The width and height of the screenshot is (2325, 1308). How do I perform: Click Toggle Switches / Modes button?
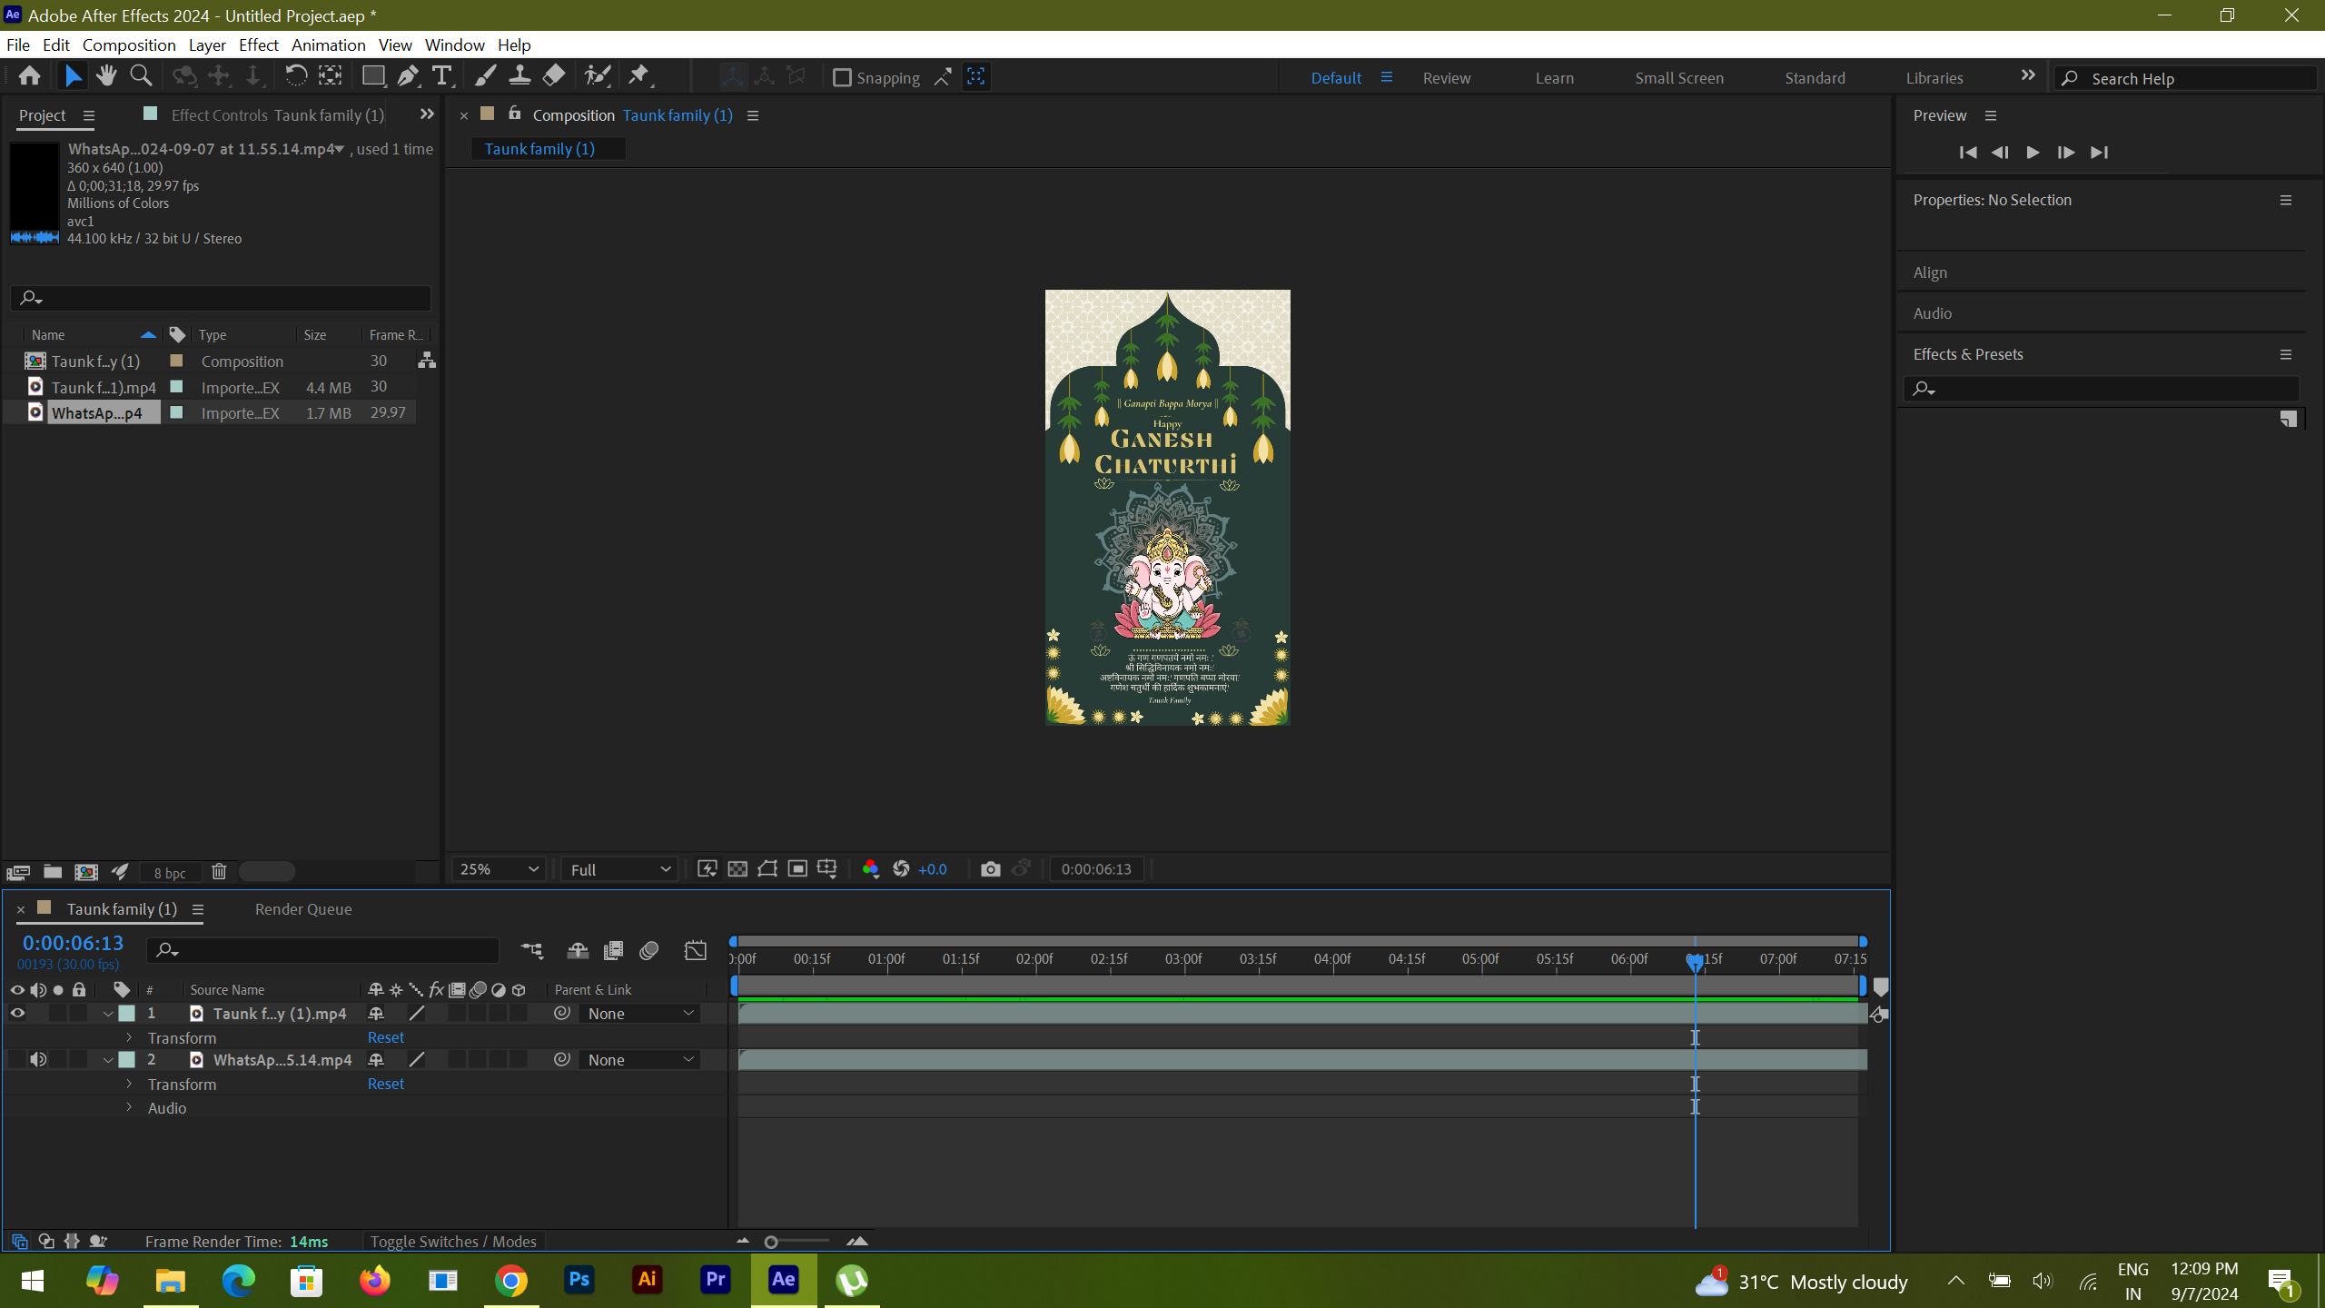click(x=453, y=1242)
